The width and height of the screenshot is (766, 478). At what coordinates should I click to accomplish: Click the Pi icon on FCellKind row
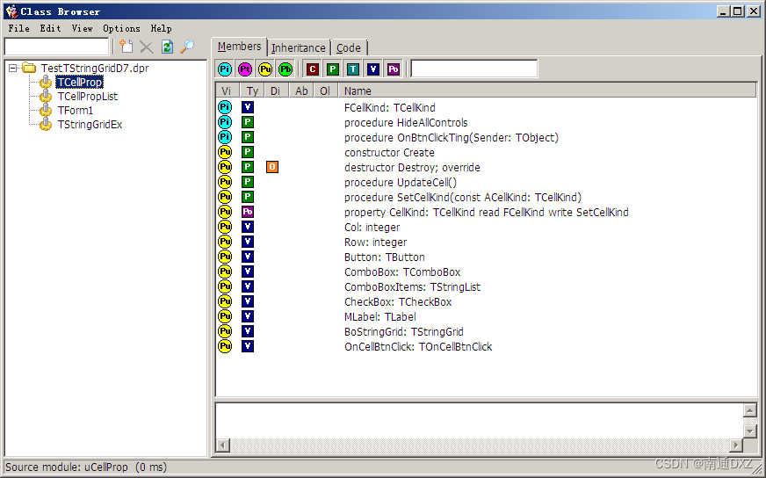pos(225,107)
